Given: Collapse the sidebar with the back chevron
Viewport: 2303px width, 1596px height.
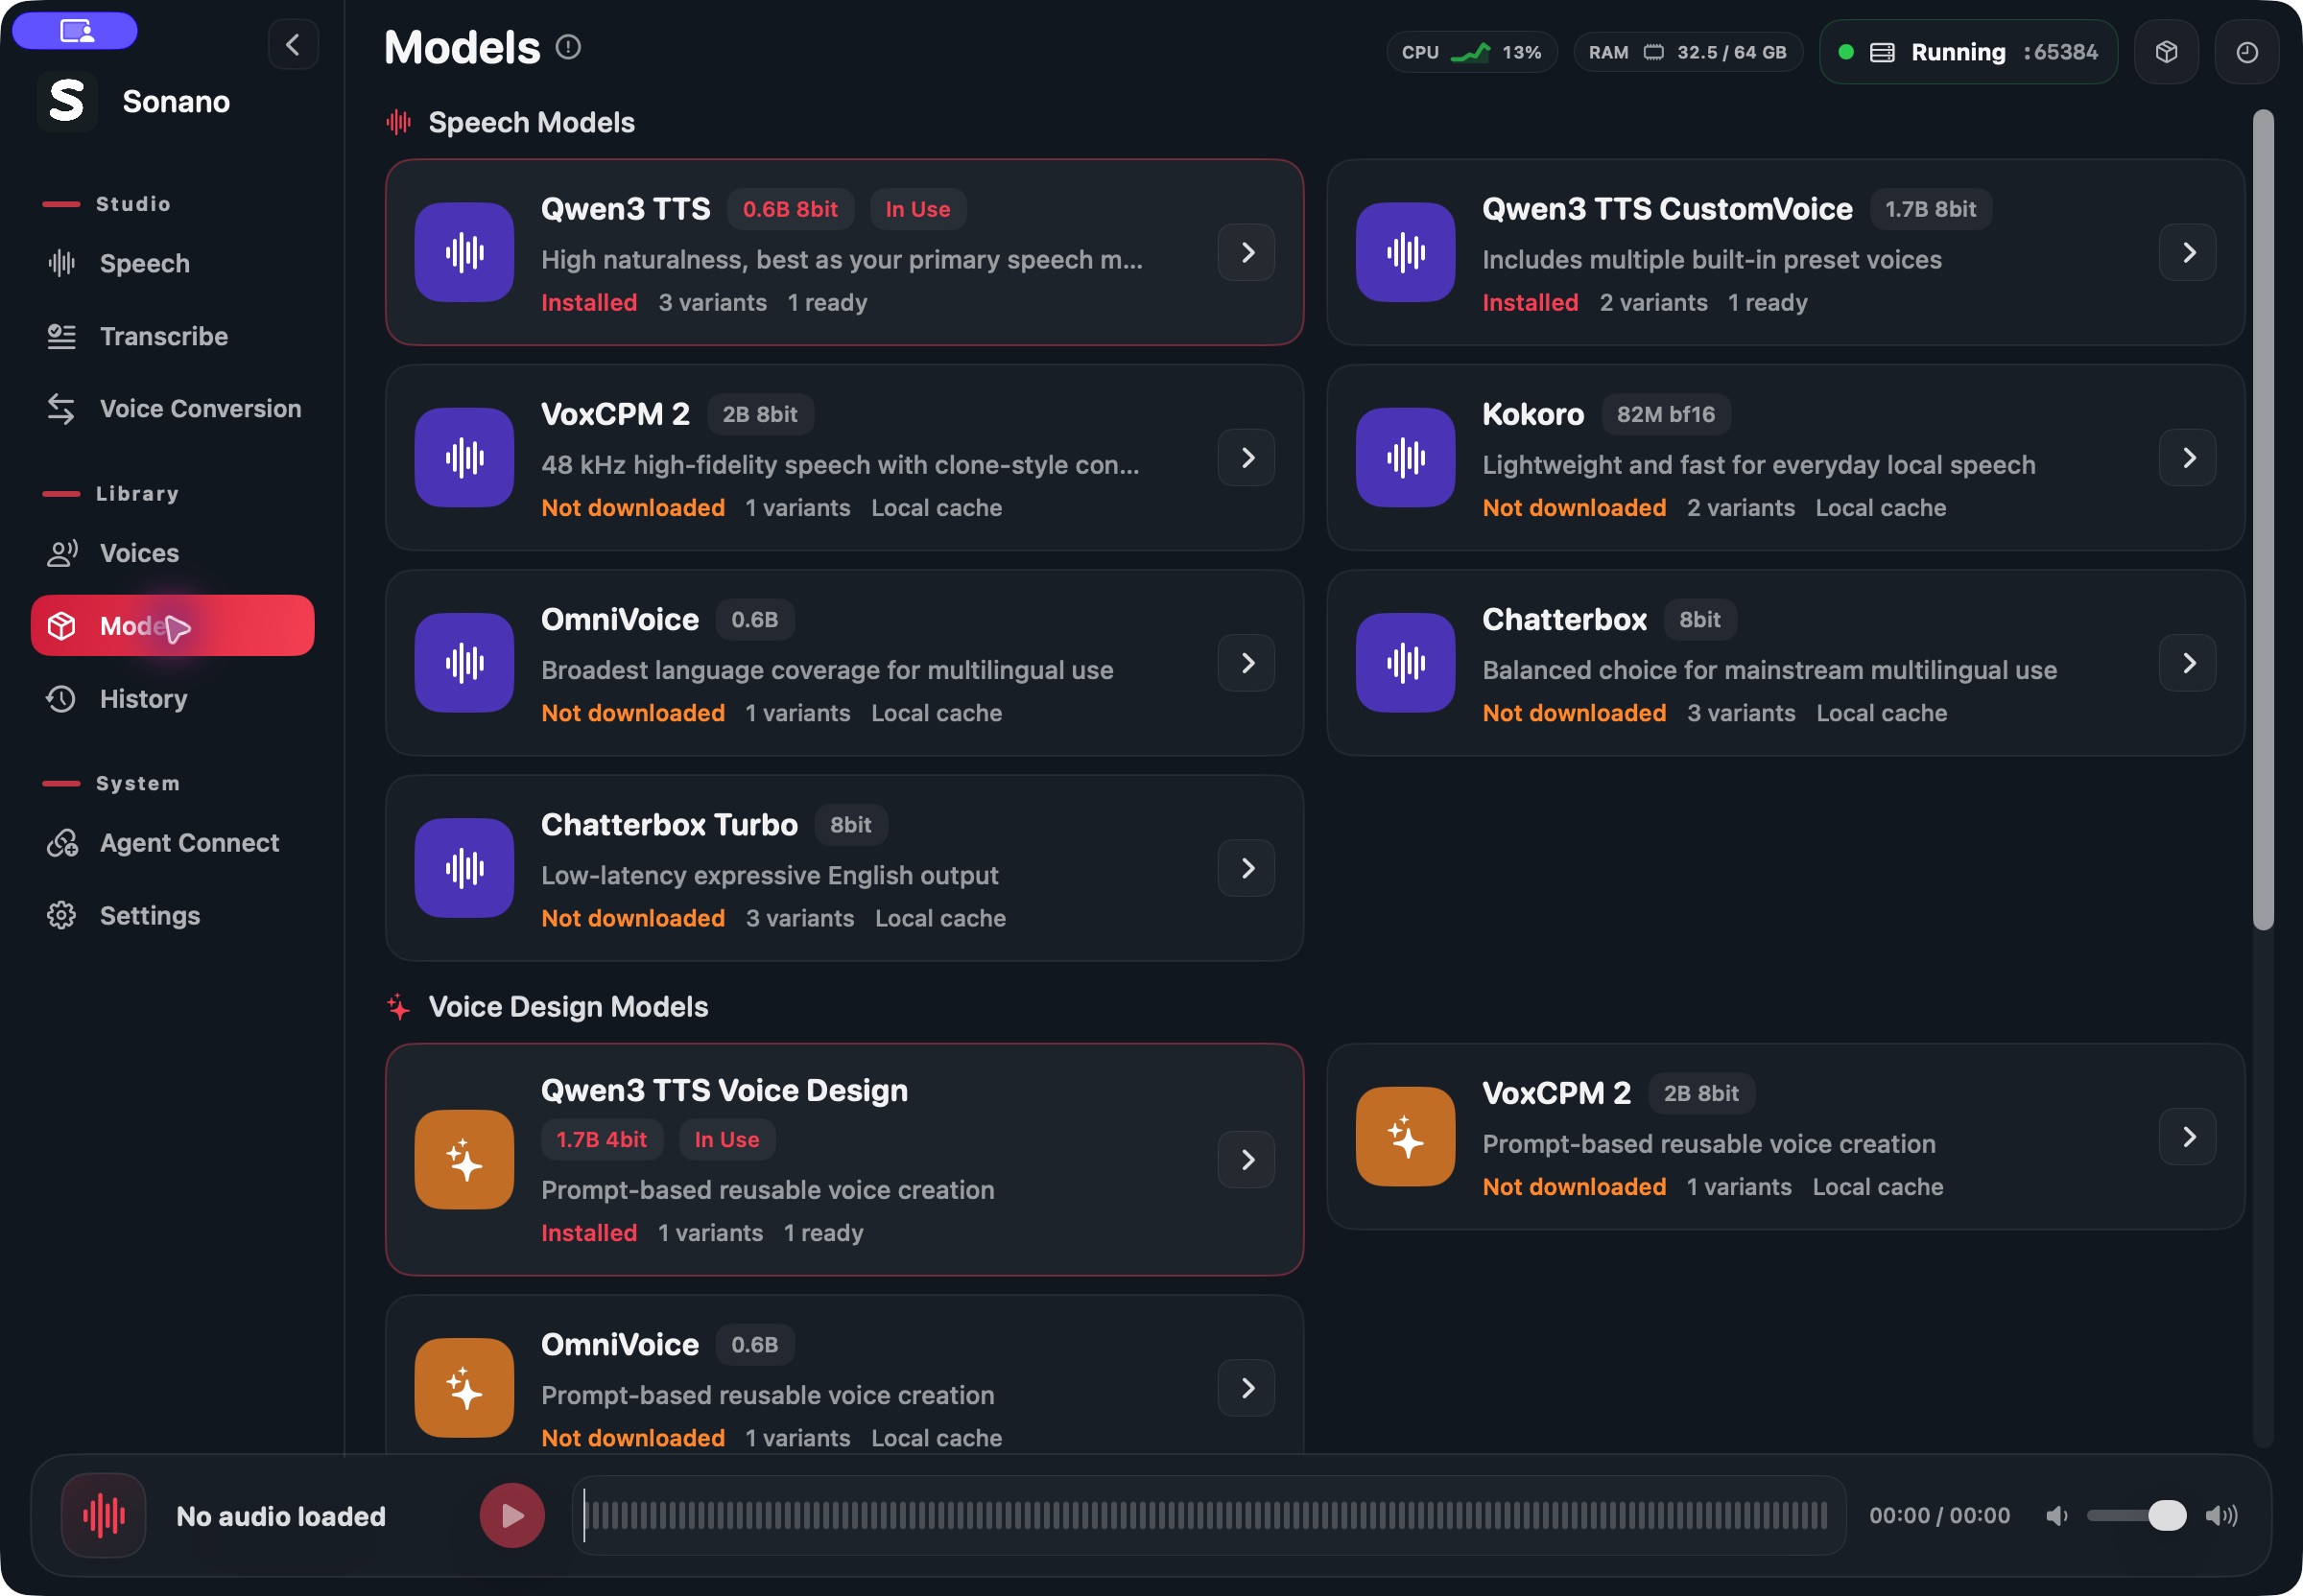Looking at the screenshot, I should click(293, 45).
